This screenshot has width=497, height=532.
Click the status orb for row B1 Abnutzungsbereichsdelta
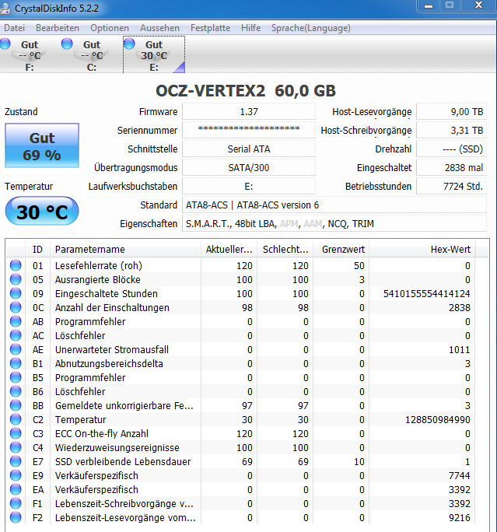point(16,363)
